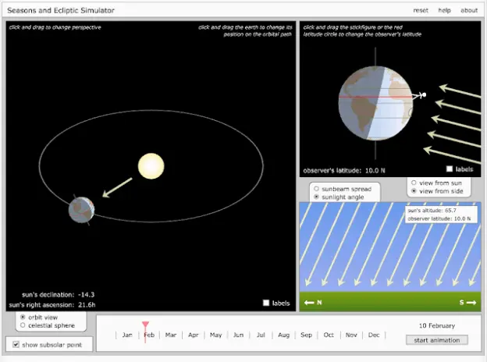Click the reset link at top

tap(421, 10)
